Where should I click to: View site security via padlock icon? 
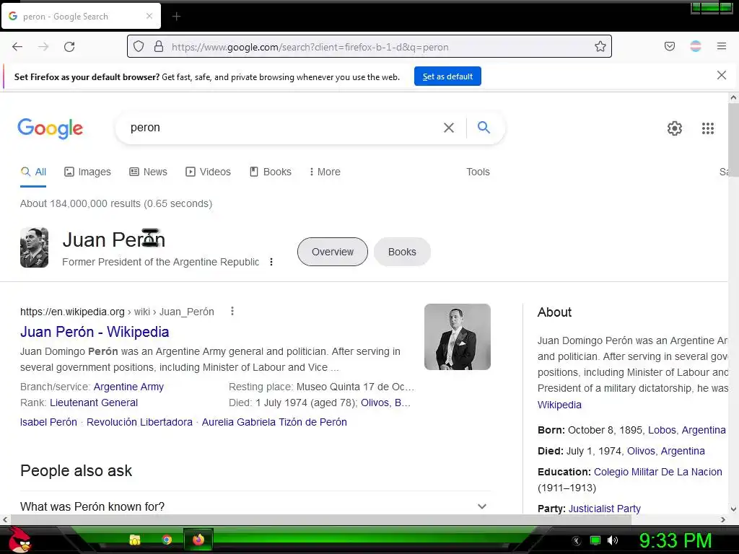click(x=159, y=46)
